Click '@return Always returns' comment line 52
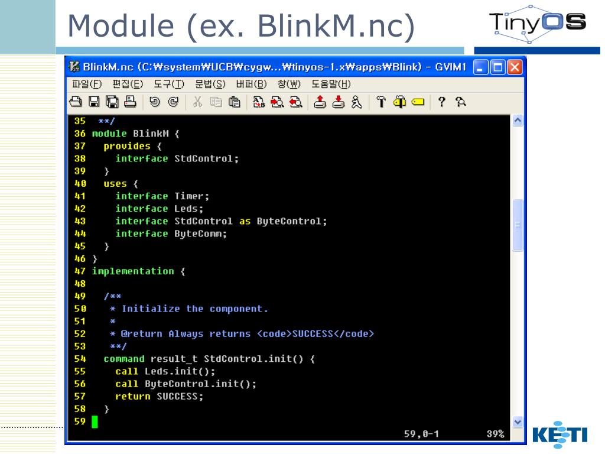 point(186,334)
